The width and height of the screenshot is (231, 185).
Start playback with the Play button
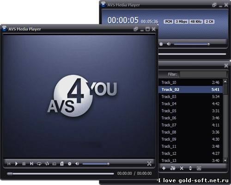tap(16, 164)
